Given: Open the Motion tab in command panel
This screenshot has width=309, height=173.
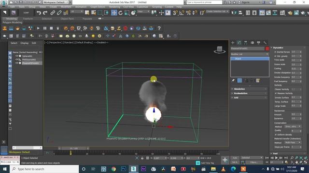Looking at the screenshot, I should point(252,43).
